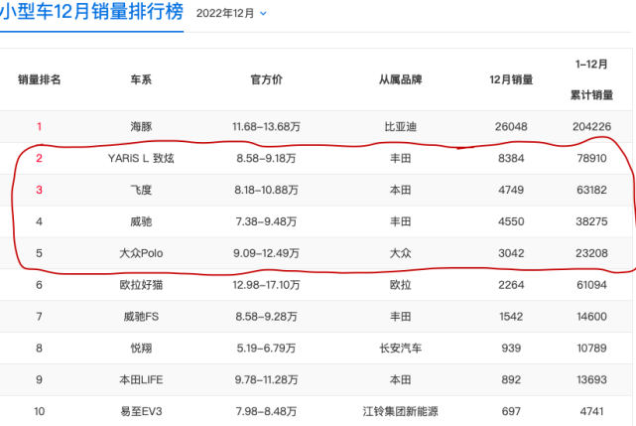636x426 pixels.
Task: Click the 销量排名 column header
Action: [x=40, y=79]
